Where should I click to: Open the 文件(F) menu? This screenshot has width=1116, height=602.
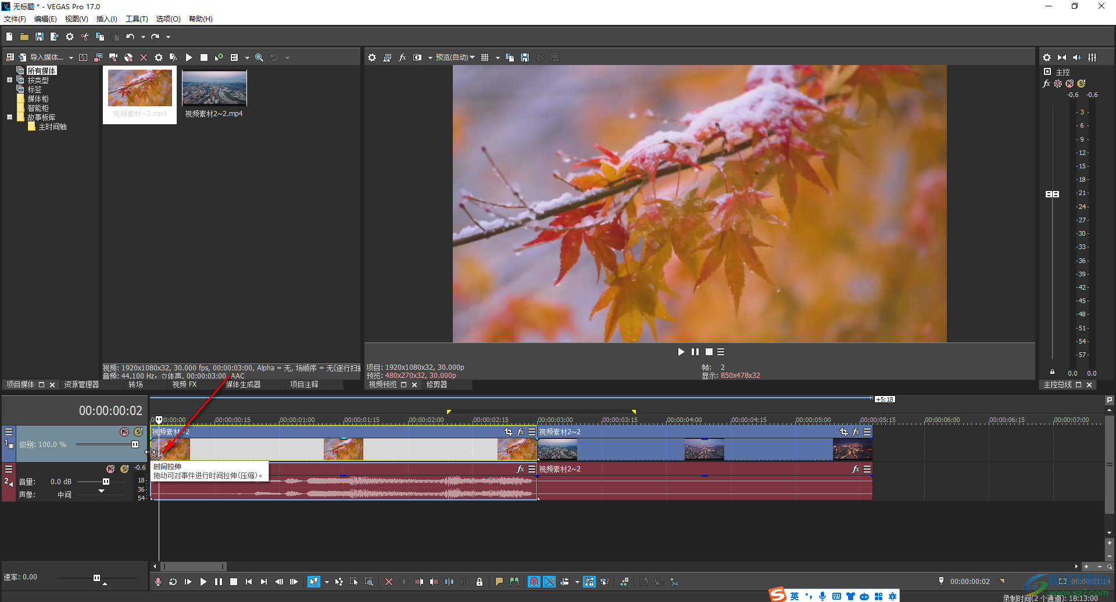click(x=15, y=19)
